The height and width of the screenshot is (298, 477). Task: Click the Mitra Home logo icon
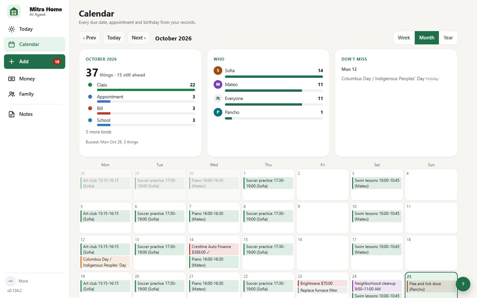click(14, 12)
